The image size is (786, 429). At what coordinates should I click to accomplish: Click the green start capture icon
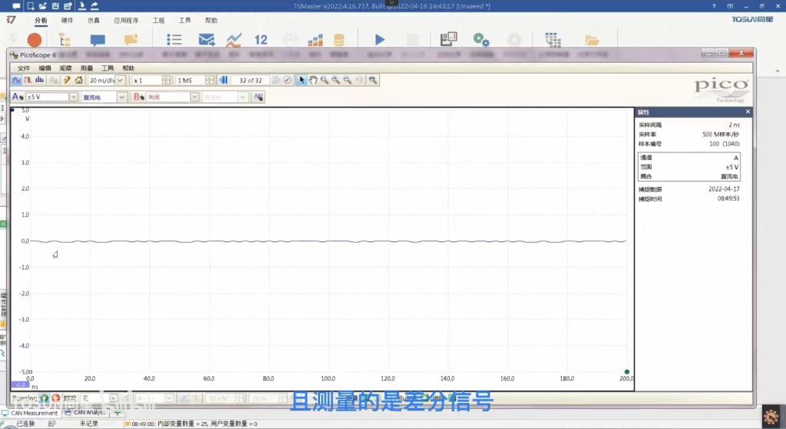(x=44, y=398)
